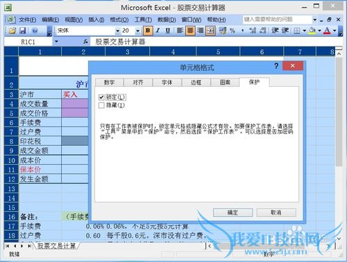Decrease indent
This screenshot has height=262, width=347.
275,31
